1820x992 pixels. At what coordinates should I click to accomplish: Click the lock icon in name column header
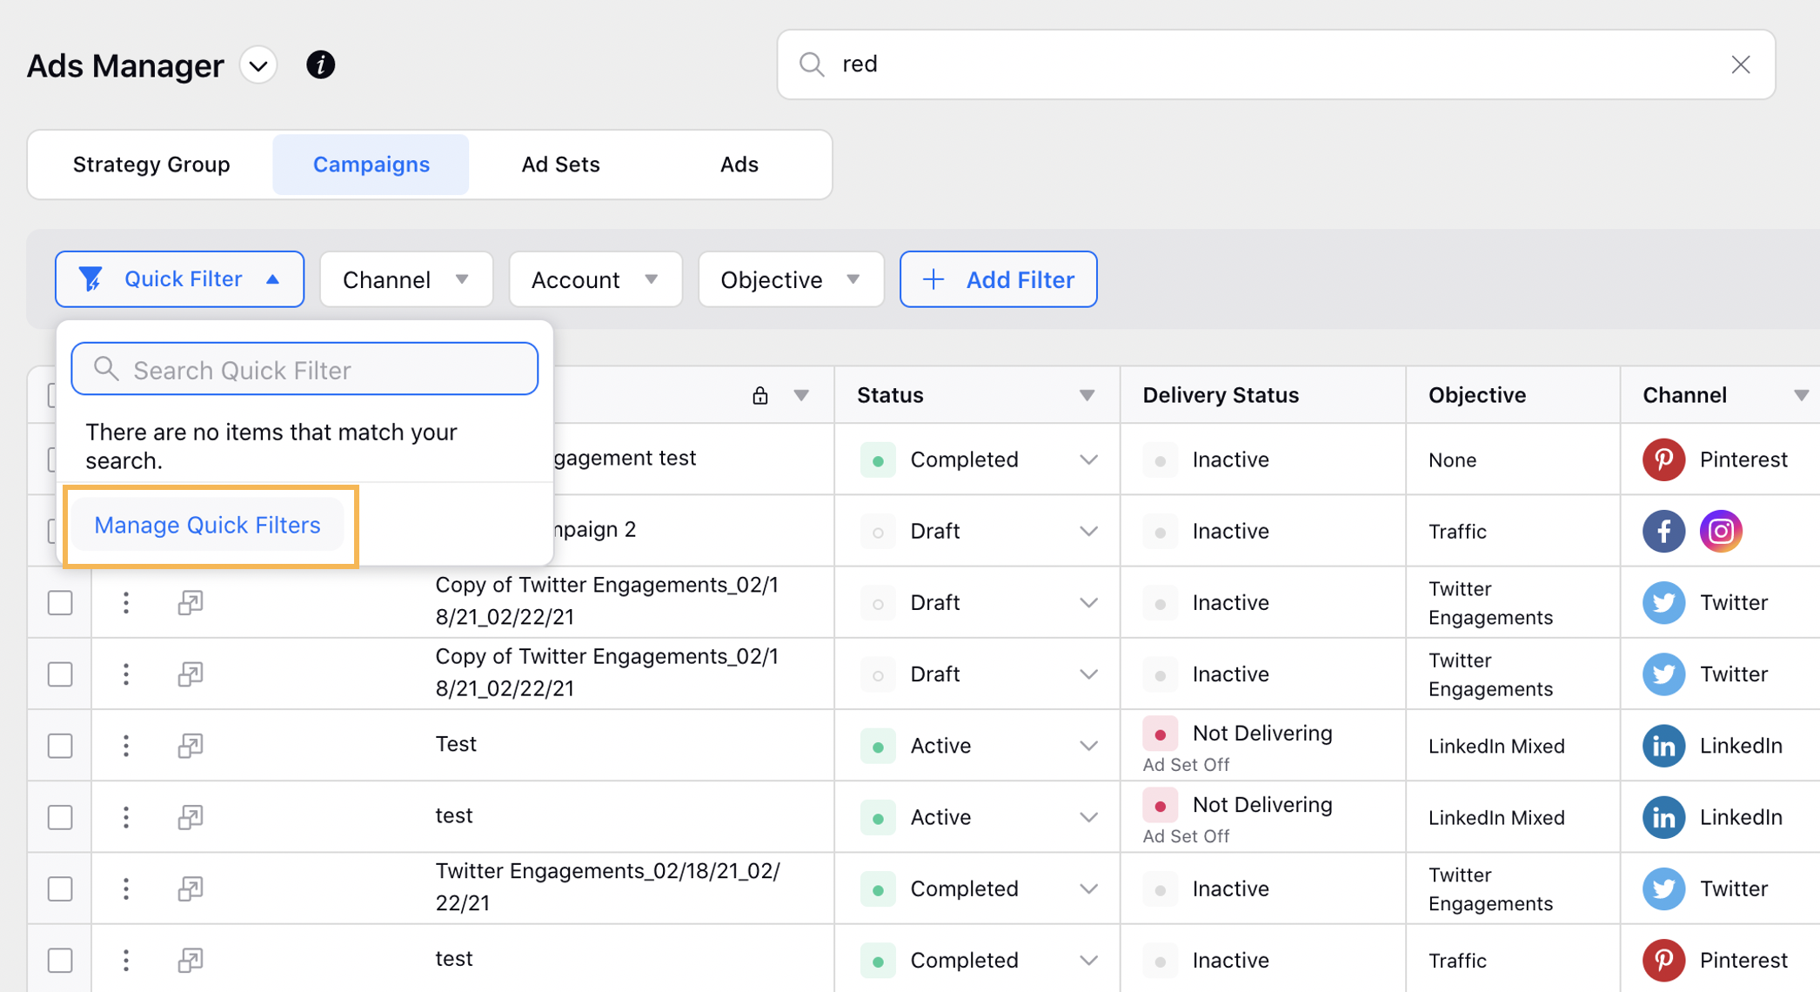(760, 396)
